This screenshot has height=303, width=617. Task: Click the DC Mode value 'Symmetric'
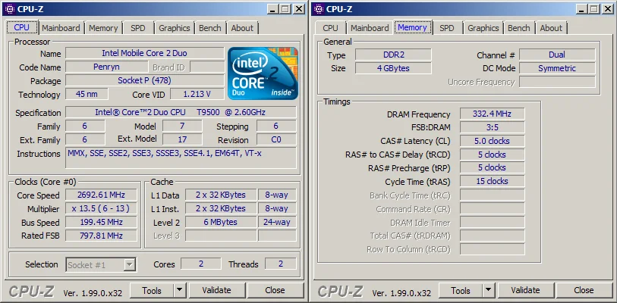point(557,68)
